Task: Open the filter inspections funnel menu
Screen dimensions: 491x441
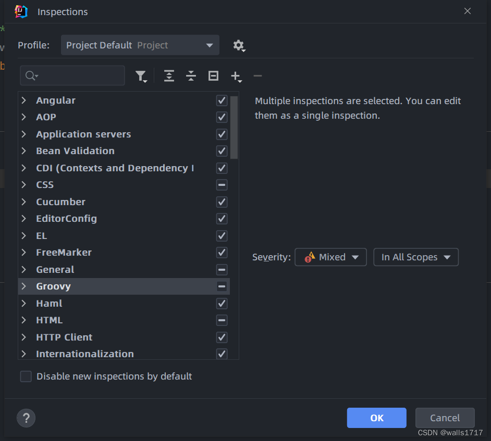Action: [x=141, y=76]
